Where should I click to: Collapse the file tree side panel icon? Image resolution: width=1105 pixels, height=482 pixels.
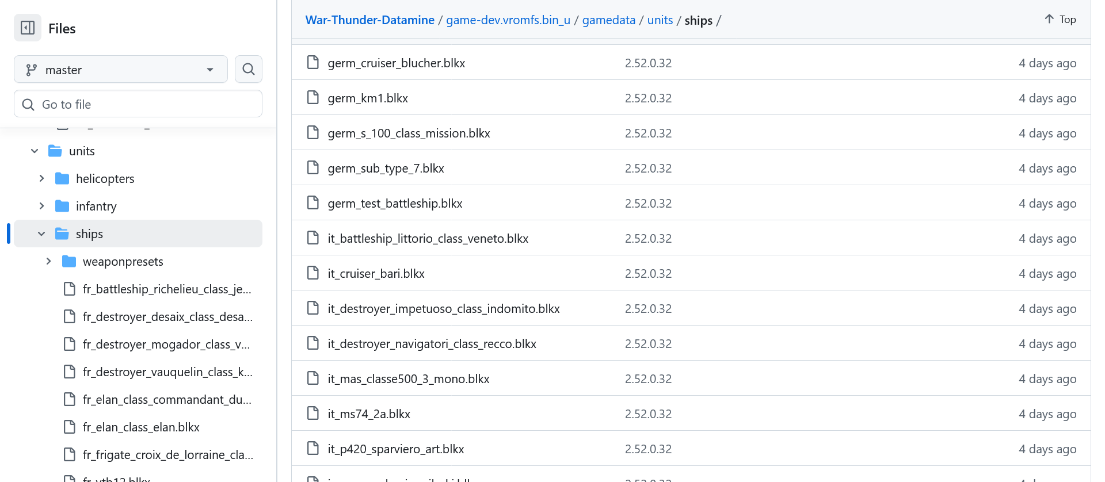pyautogui.click(x=28, y=28)
